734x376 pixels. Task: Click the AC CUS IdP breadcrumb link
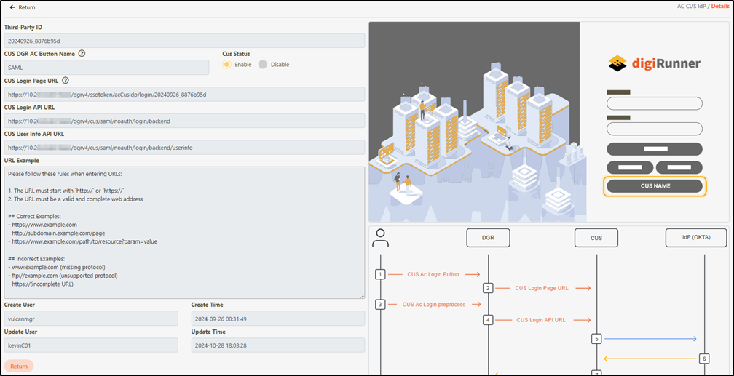pos(692,7)
